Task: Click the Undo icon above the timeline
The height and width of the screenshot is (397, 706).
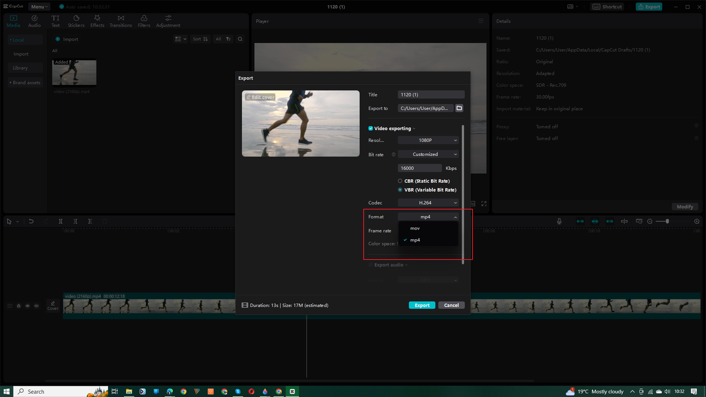Action: tap(31, 221)
